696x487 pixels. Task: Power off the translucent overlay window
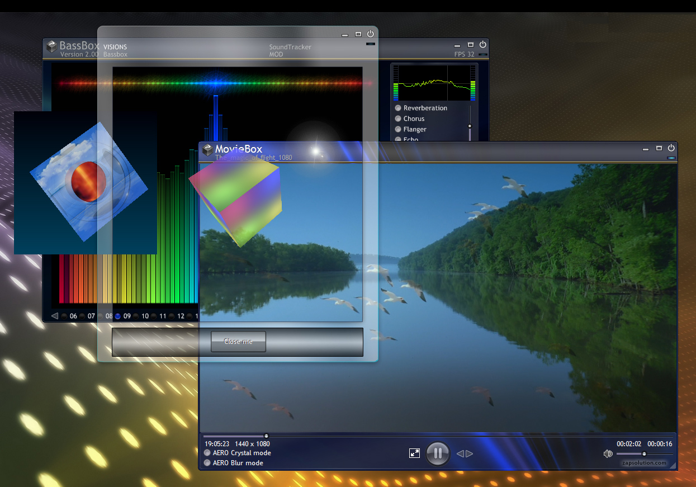click(370, 34)
